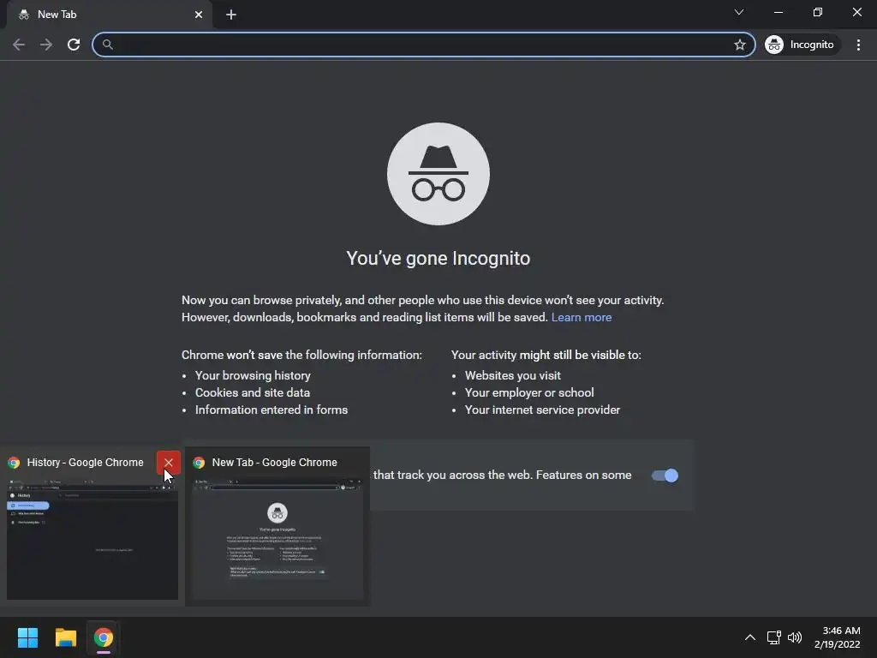
Task: Open the volume control in tray
Action: tap(794, 637)
